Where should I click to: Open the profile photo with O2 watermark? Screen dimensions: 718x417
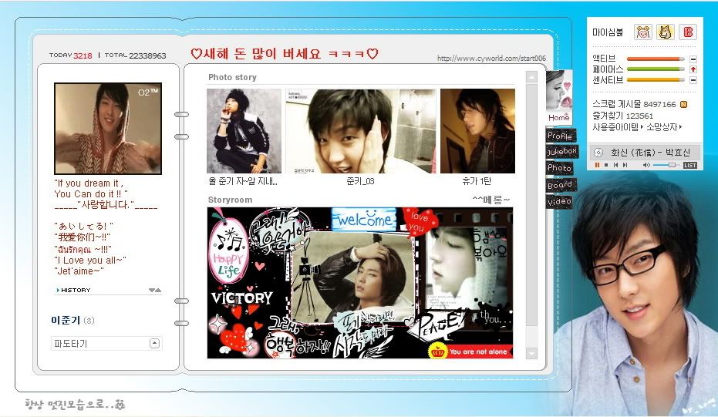tap(108, 128)
